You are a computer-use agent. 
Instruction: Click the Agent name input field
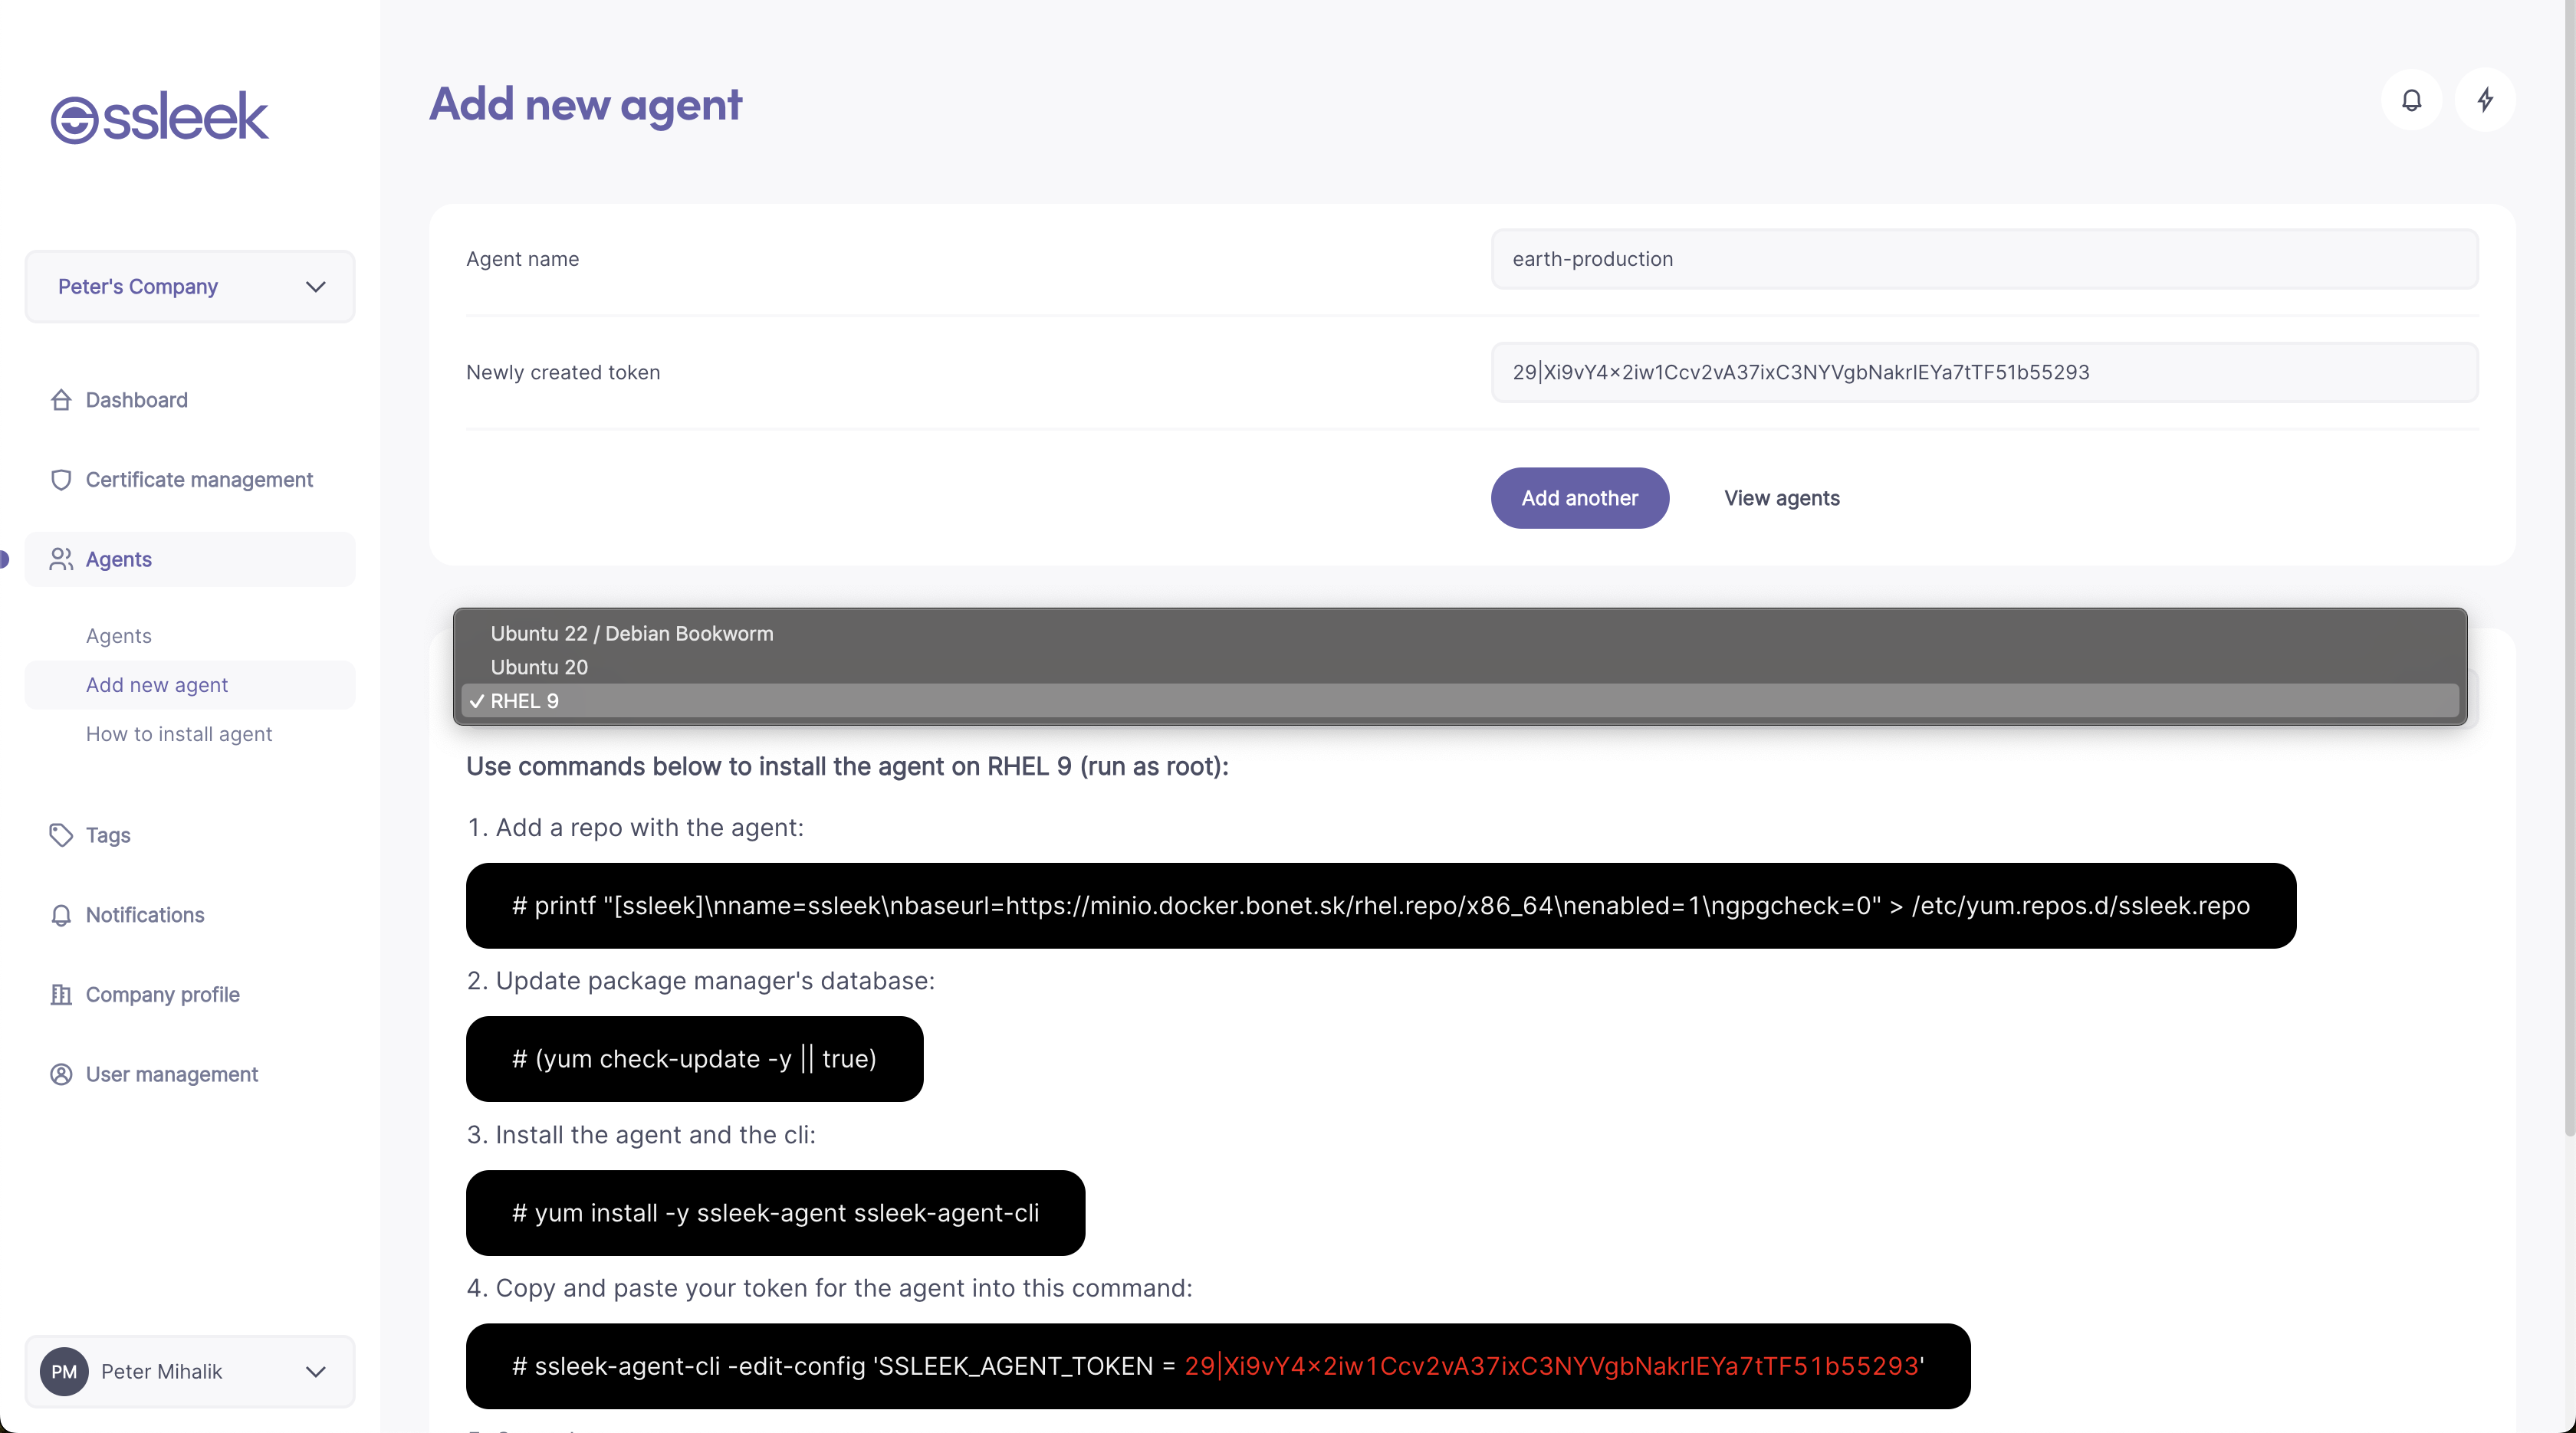click(x=1984, y=259)
